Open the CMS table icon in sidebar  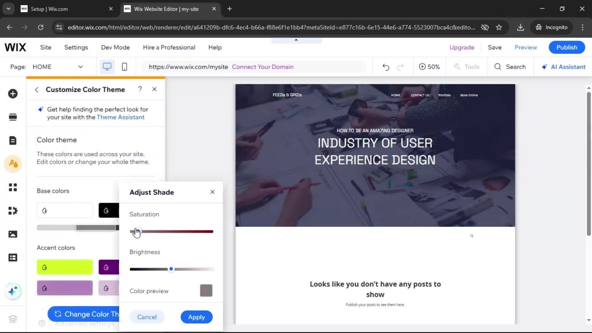coord(13,257)
